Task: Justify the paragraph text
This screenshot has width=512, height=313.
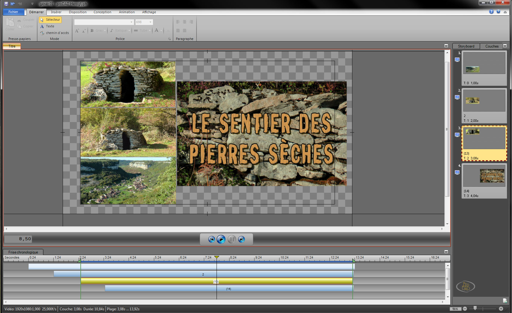Action: click(x=178, y=30)
